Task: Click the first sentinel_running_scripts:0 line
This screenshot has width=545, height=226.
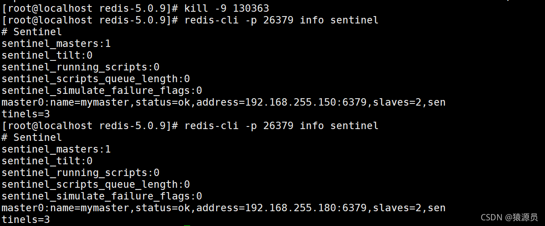Action: [x=80, y=67]
